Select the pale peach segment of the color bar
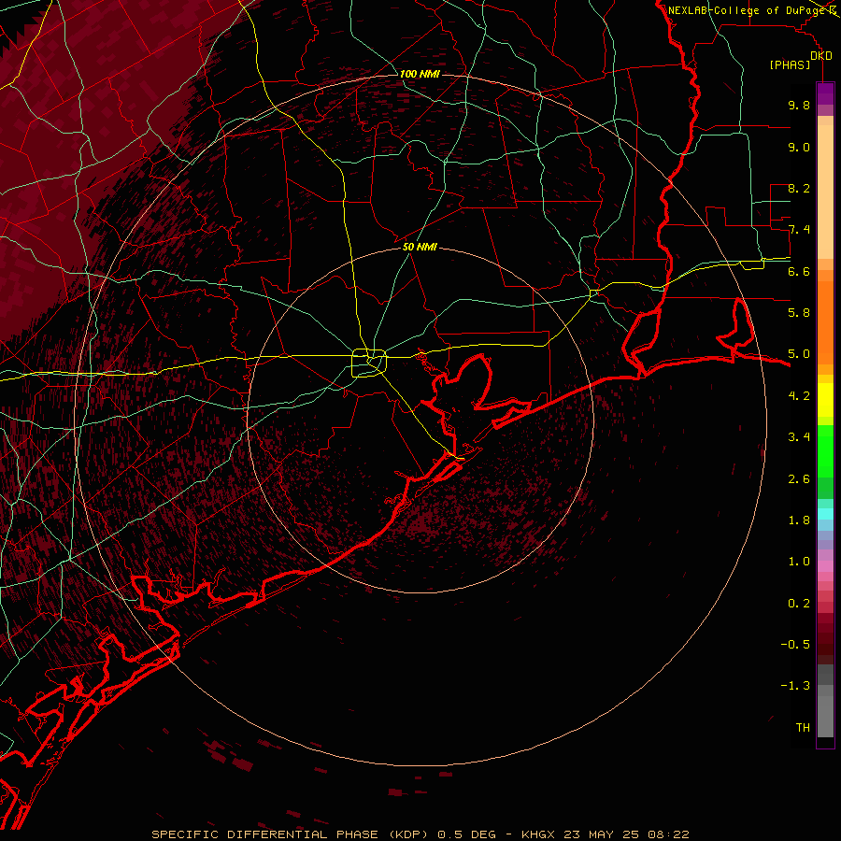The height and width of the screenshot is (841, 841). click(x=825, y=193)
